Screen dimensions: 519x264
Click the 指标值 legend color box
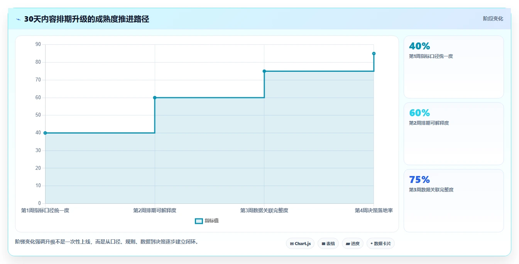[199, 221]
